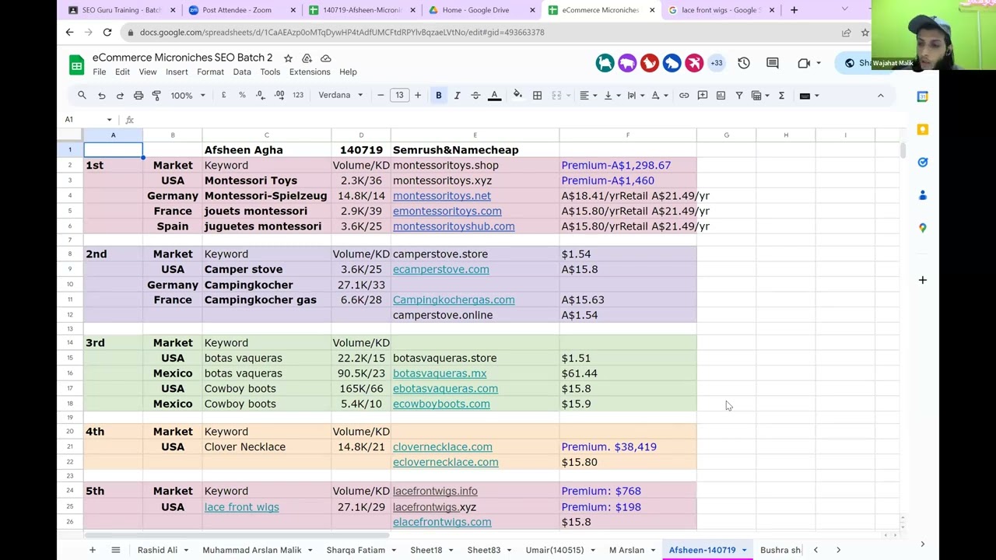Star the eCommerce Microniches document
The height and width of the screenshot is (560, 996).
coord(288,58)
